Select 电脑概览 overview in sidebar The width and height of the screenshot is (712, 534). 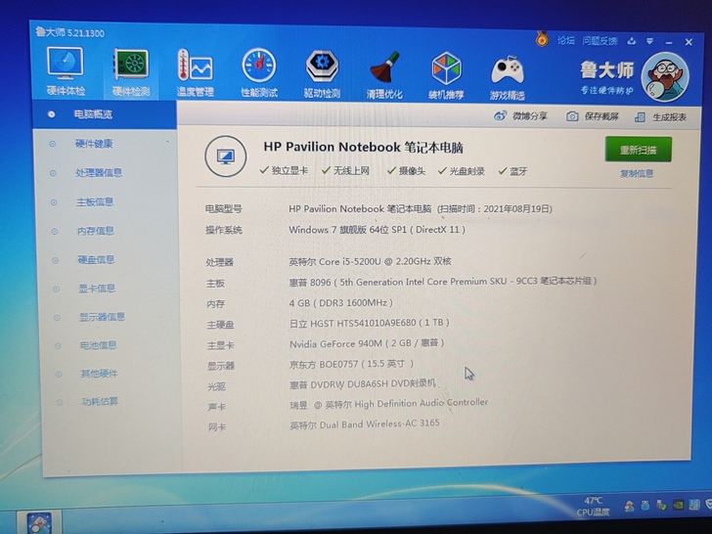(x=105, y=114)
